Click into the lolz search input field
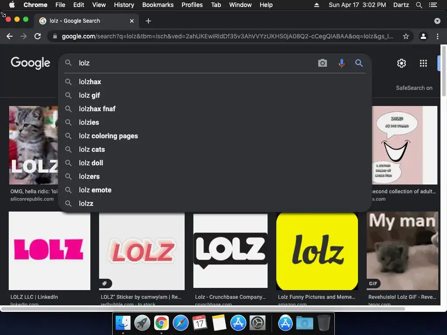 [x=195, y=63]
